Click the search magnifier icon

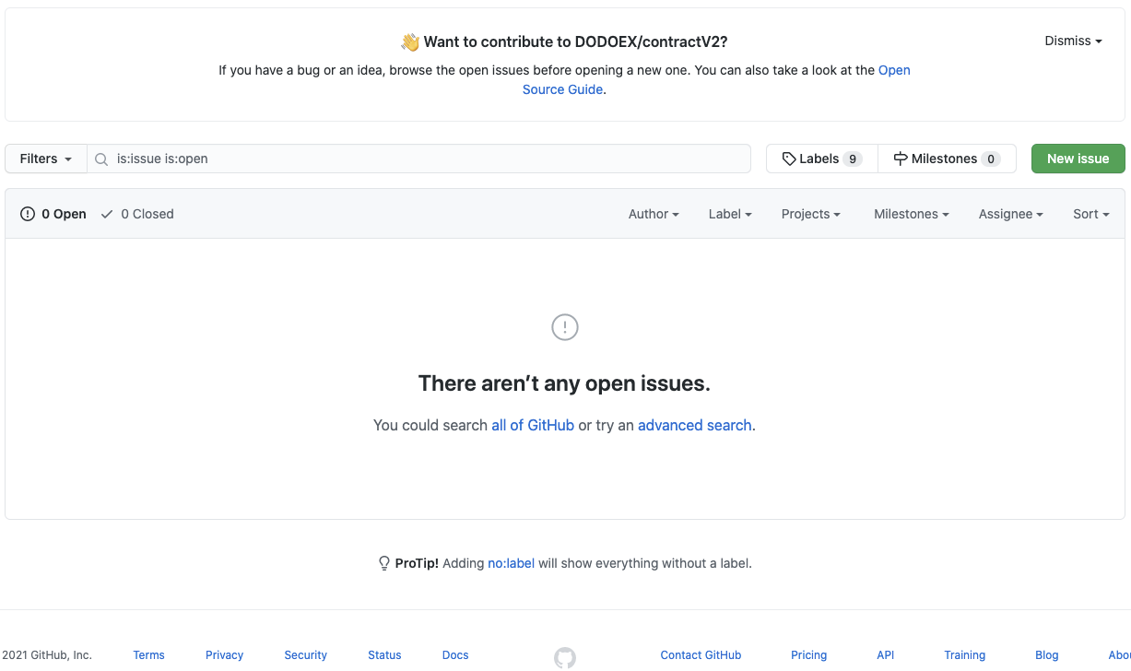102,159
